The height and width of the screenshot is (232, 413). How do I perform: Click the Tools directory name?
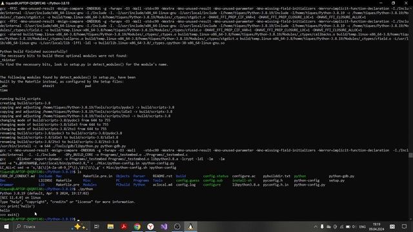(x=157, y=180)
